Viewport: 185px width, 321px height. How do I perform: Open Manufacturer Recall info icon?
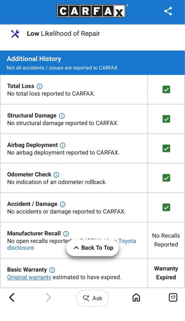(66, 234)
